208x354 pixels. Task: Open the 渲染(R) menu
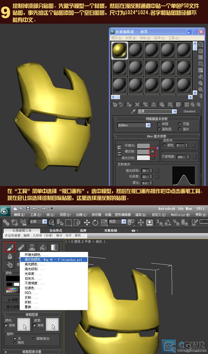tap(141, 215)
